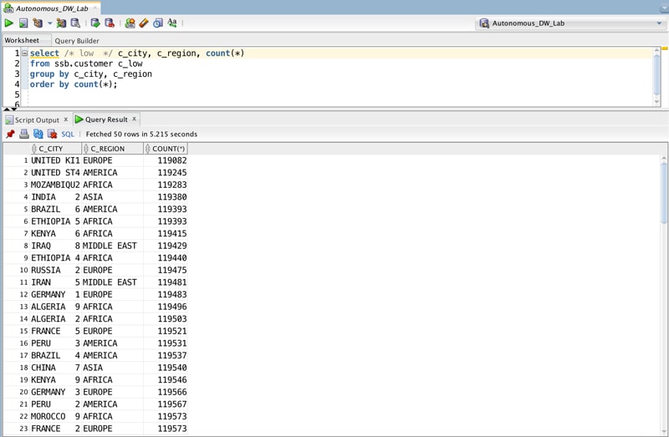This screenshot has width=669, height=437.
Task: Click the red pushpin Freeze View icon
Action: [x=10, y=134]
